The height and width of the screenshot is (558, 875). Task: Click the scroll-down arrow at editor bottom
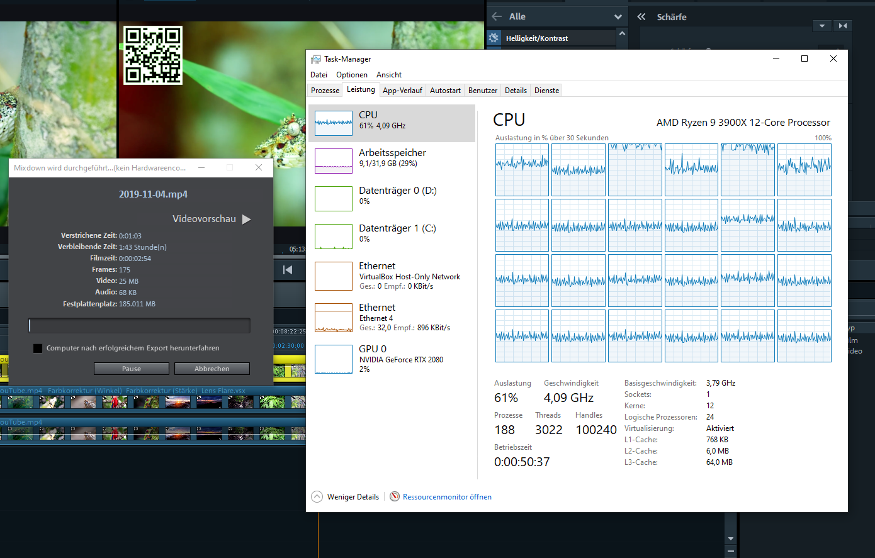pyautogui.click(x=731, y=539)
